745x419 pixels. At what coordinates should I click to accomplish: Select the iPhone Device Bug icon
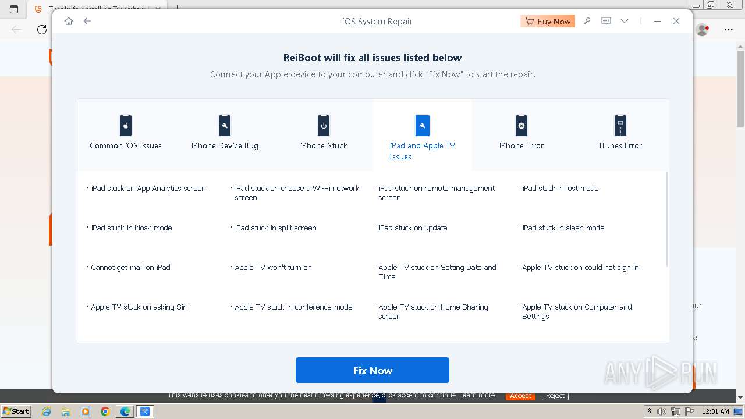pyautogui.click(x=225, y=125)
